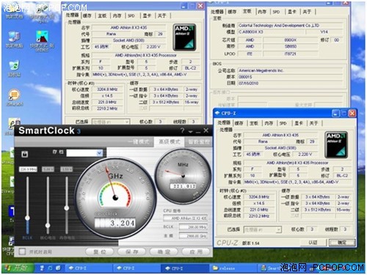Open 关于 tab in front CPU-Z window

(x=313, y=123)
